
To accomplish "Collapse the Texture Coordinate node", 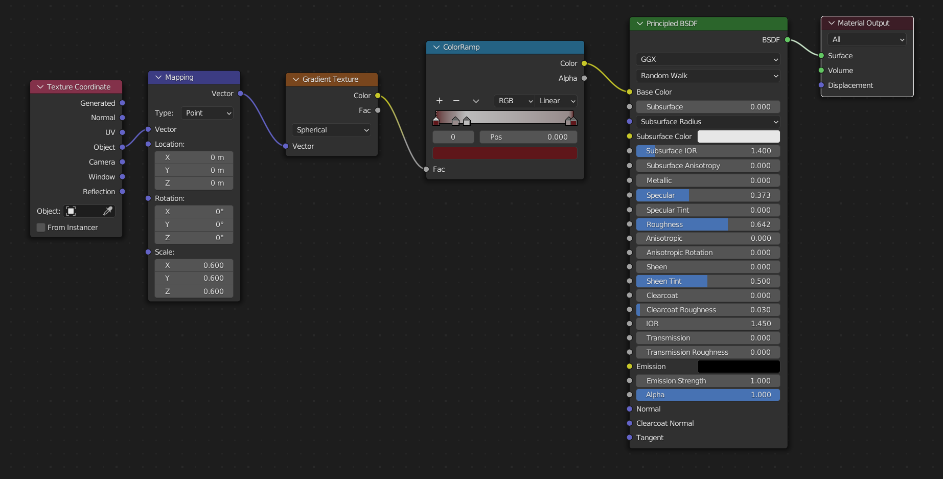I will 40,87.
